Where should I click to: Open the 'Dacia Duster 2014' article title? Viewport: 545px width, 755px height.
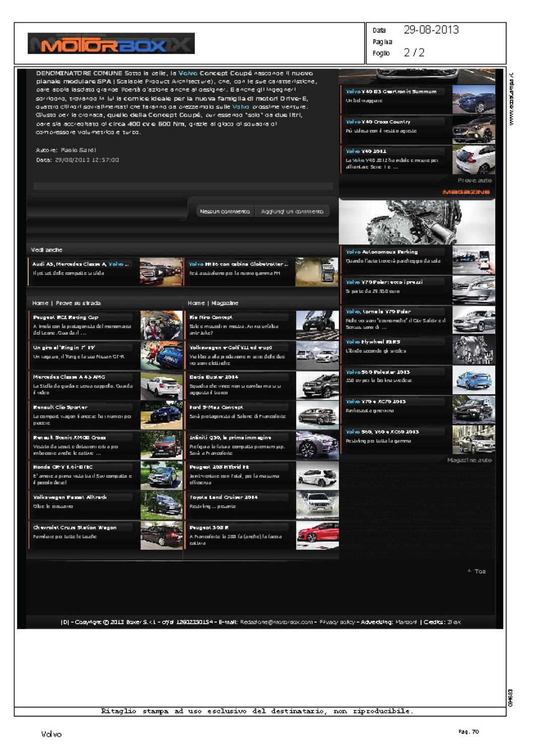point(214,377)
